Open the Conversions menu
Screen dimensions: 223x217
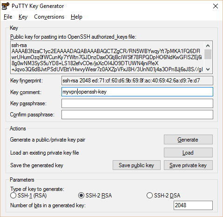click(49, 17)
